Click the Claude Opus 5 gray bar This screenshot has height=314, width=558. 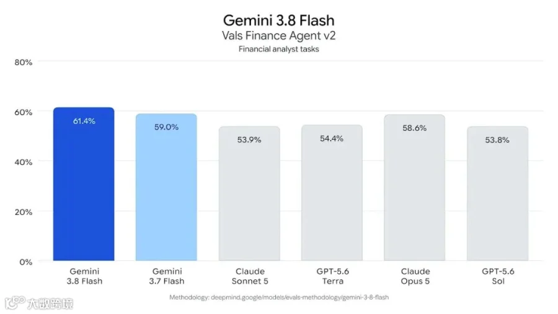click(415, 188)
